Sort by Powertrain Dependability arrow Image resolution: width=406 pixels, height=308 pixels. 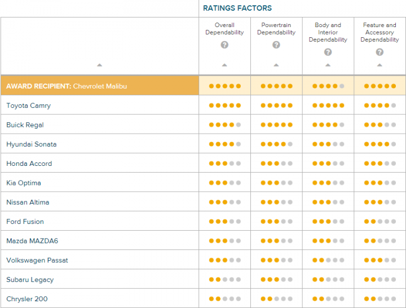tap(276, 65)
